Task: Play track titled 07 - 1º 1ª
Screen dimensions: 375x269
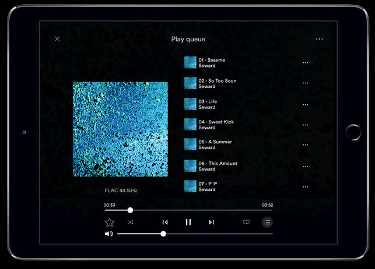Action: [208, 184]
